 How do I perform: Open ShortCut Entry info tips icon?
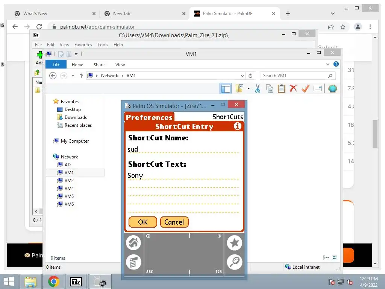[x=238, y=126]
